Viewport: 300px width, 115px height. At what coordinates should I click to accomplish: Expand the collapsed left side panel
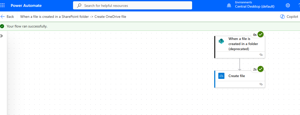(2, 36)
